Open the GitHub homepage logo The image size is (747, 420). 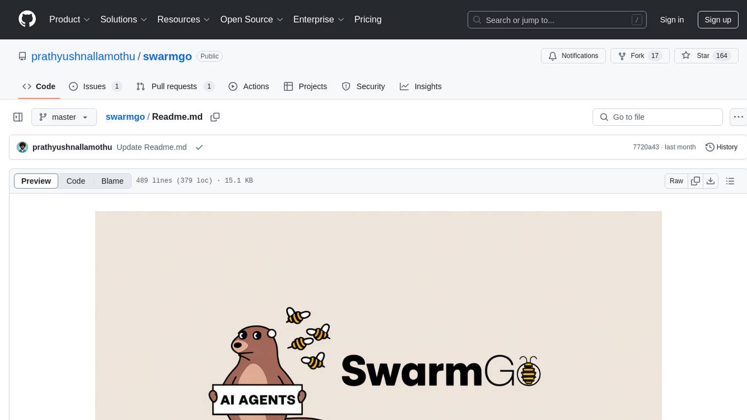point(27,19)
